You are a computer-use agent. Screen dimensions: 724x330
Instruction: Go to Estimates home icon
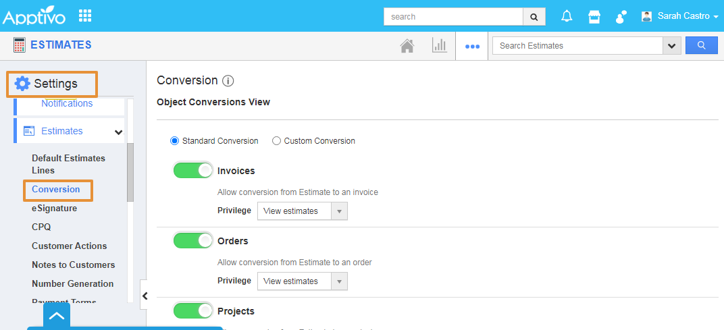pos(407,46)
